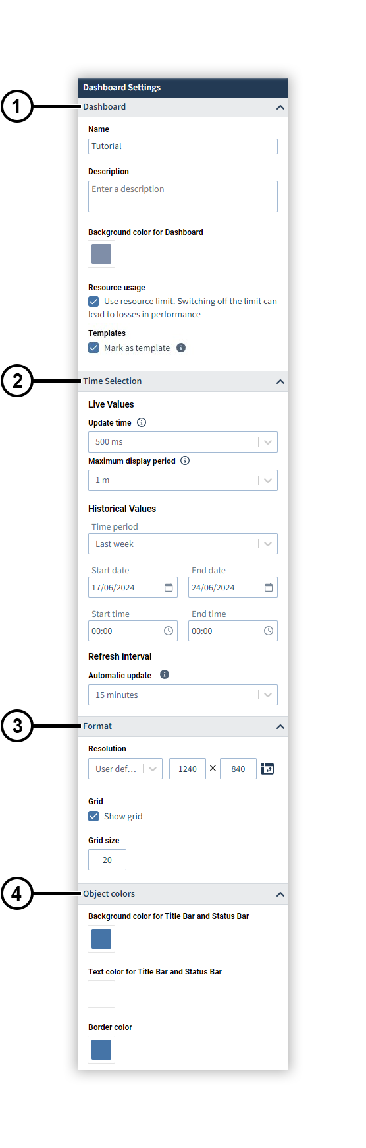Click info icon beside Automatic update
366x1148 pixels.
pyautogui.click(x=165, y=674)
